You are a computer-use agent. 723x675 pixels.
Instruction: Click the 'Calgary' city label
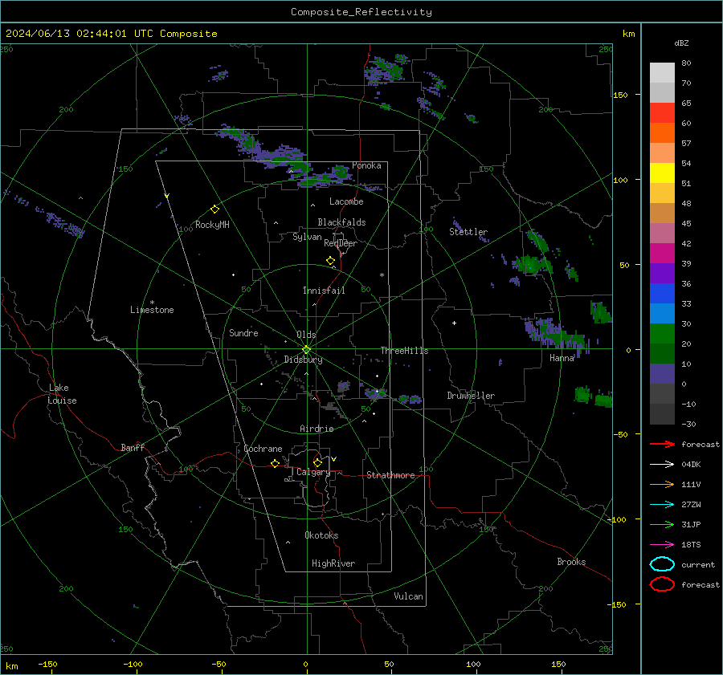(313, 472)
